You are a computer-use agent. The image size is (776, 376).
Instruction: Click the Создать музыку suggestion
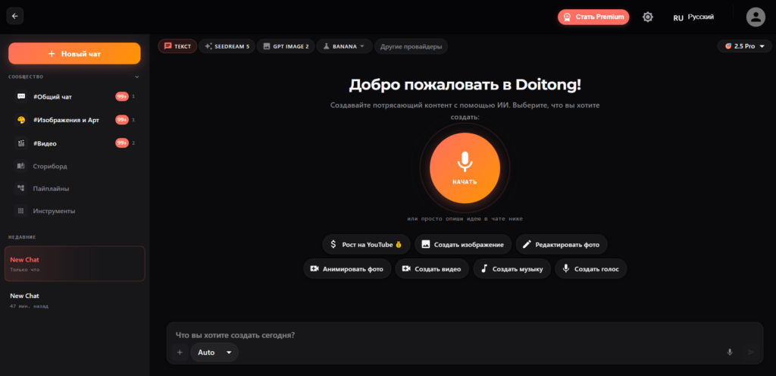click(x=512, y=268)
